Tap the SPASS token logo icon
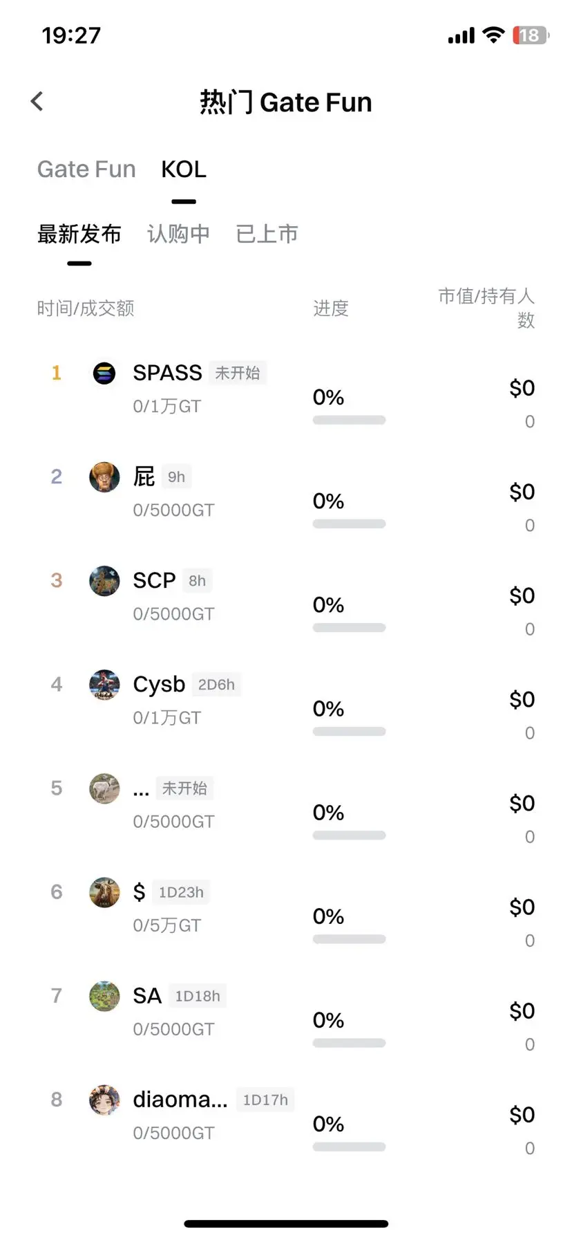 [104, 373]
